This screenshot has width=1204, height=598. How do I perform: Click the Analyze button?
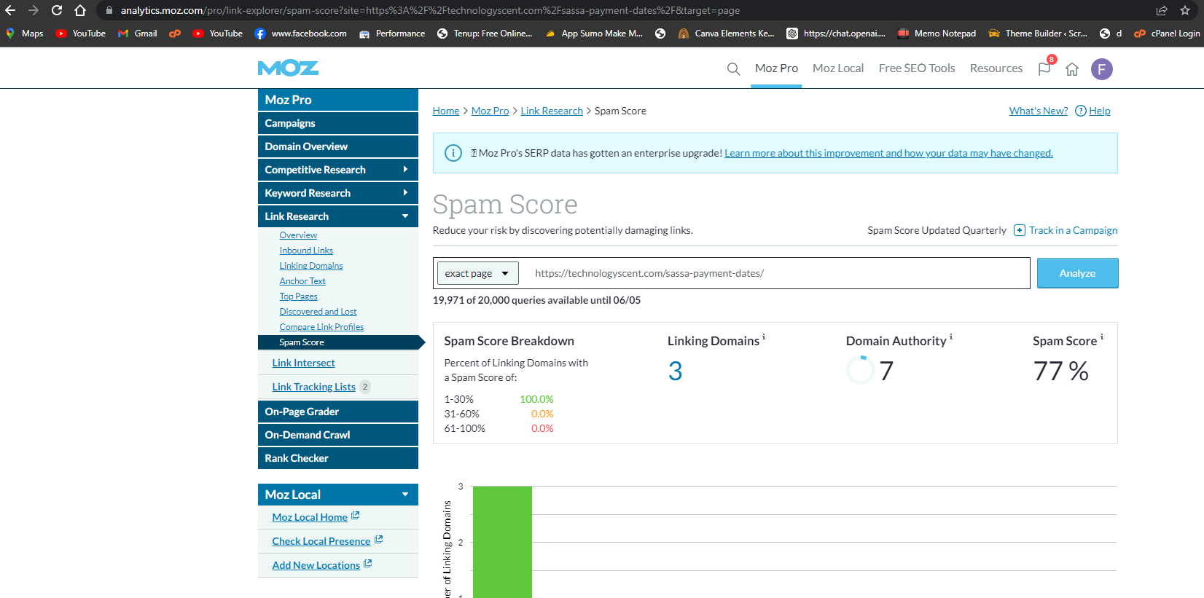(x=1077, y=273)
